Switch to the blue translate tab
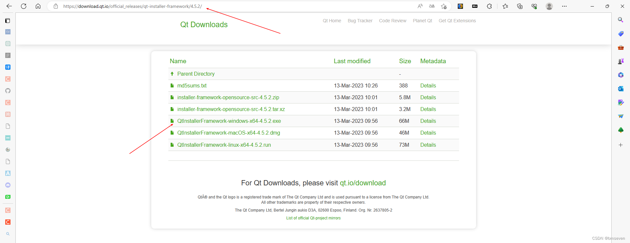The height and width of the screenshot is (243, 630). coord(8,67)
